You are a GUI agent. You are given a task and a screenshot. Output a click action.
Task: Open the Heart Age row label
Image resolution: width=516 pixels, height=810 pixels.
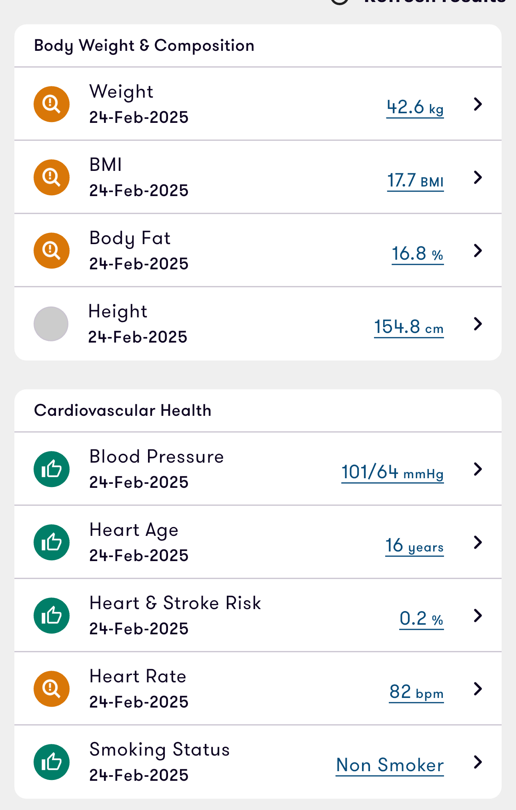click(x=134, y=530)
